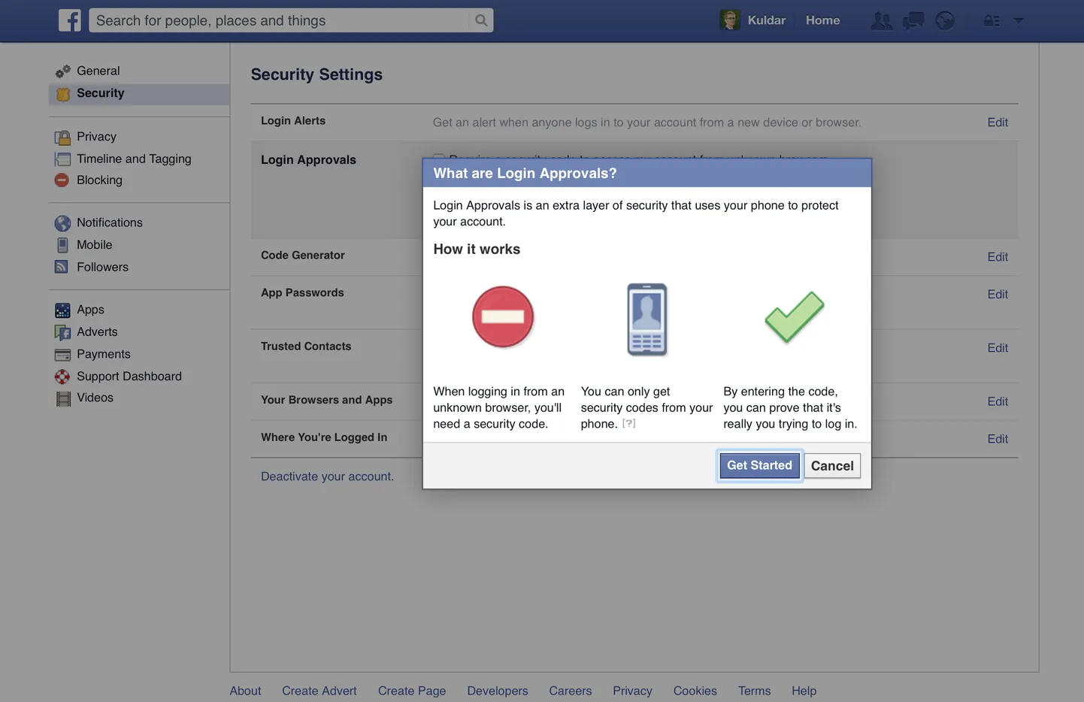Edit Where You're Logged In setting
The height and width of the screenshot is (702, 1084).
pyautogui.click(x=998, y=439)
